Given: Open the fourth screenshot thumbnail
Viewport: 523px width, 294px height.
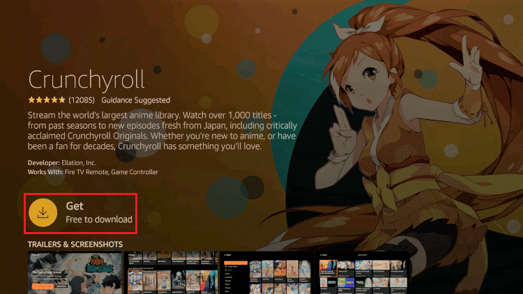Looking at the screenshot, I should pos(363,272).
